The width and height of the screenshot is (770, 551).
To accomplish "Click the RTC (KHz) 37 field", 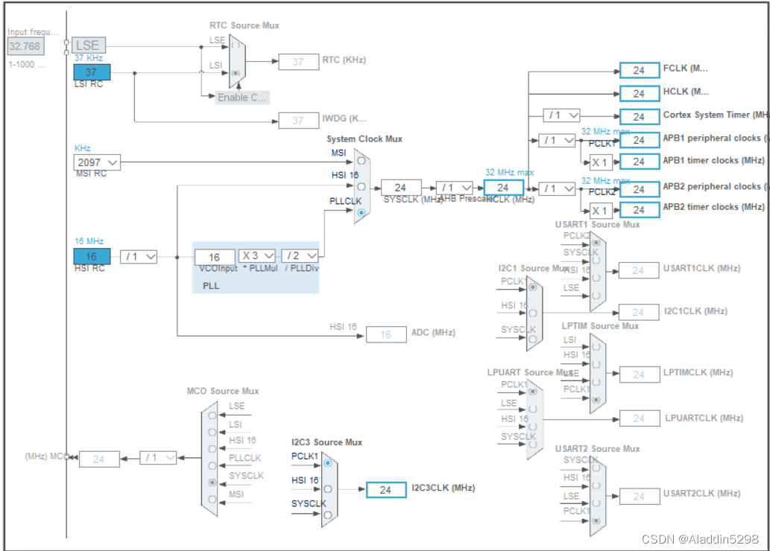I will [x=299, y=62].
